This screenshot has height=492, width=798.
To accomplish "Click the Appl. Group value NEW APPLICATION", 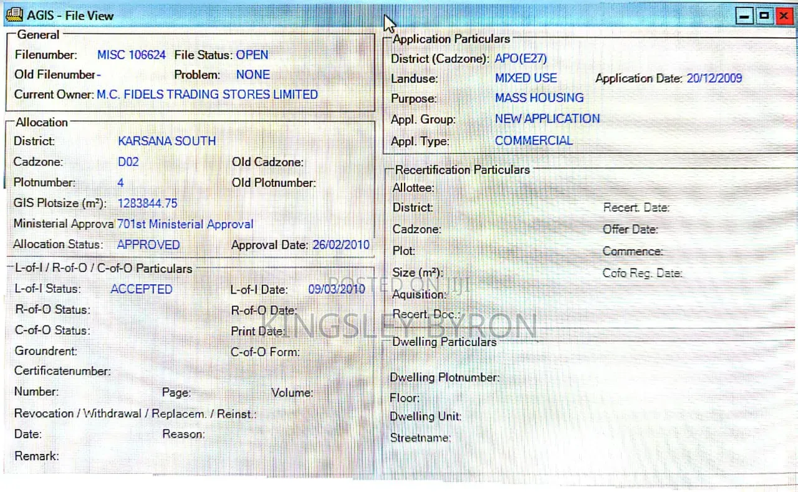I will point(547,118).
